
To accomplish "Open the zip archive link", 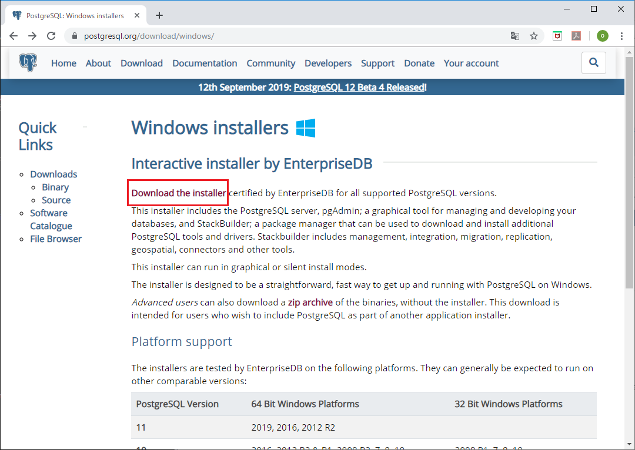I will (x=310, y=303).
